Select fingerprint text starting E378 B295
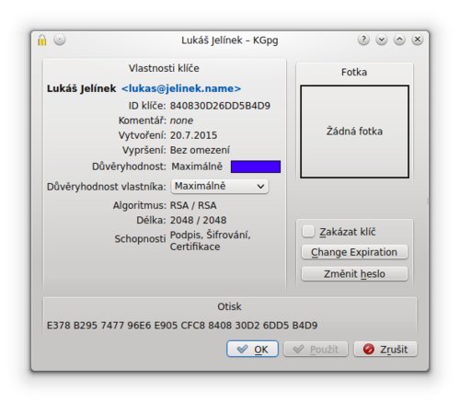This screenshot has width=460, height=402. coord(182,326)
